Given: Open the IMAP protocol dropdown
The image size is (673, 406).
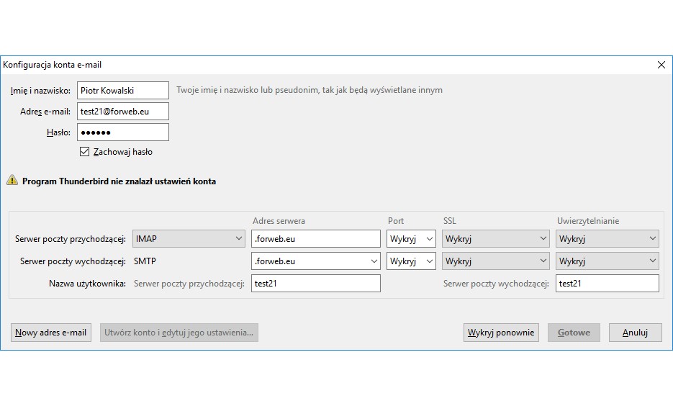Looking at the screenshot, I should 190,238.
